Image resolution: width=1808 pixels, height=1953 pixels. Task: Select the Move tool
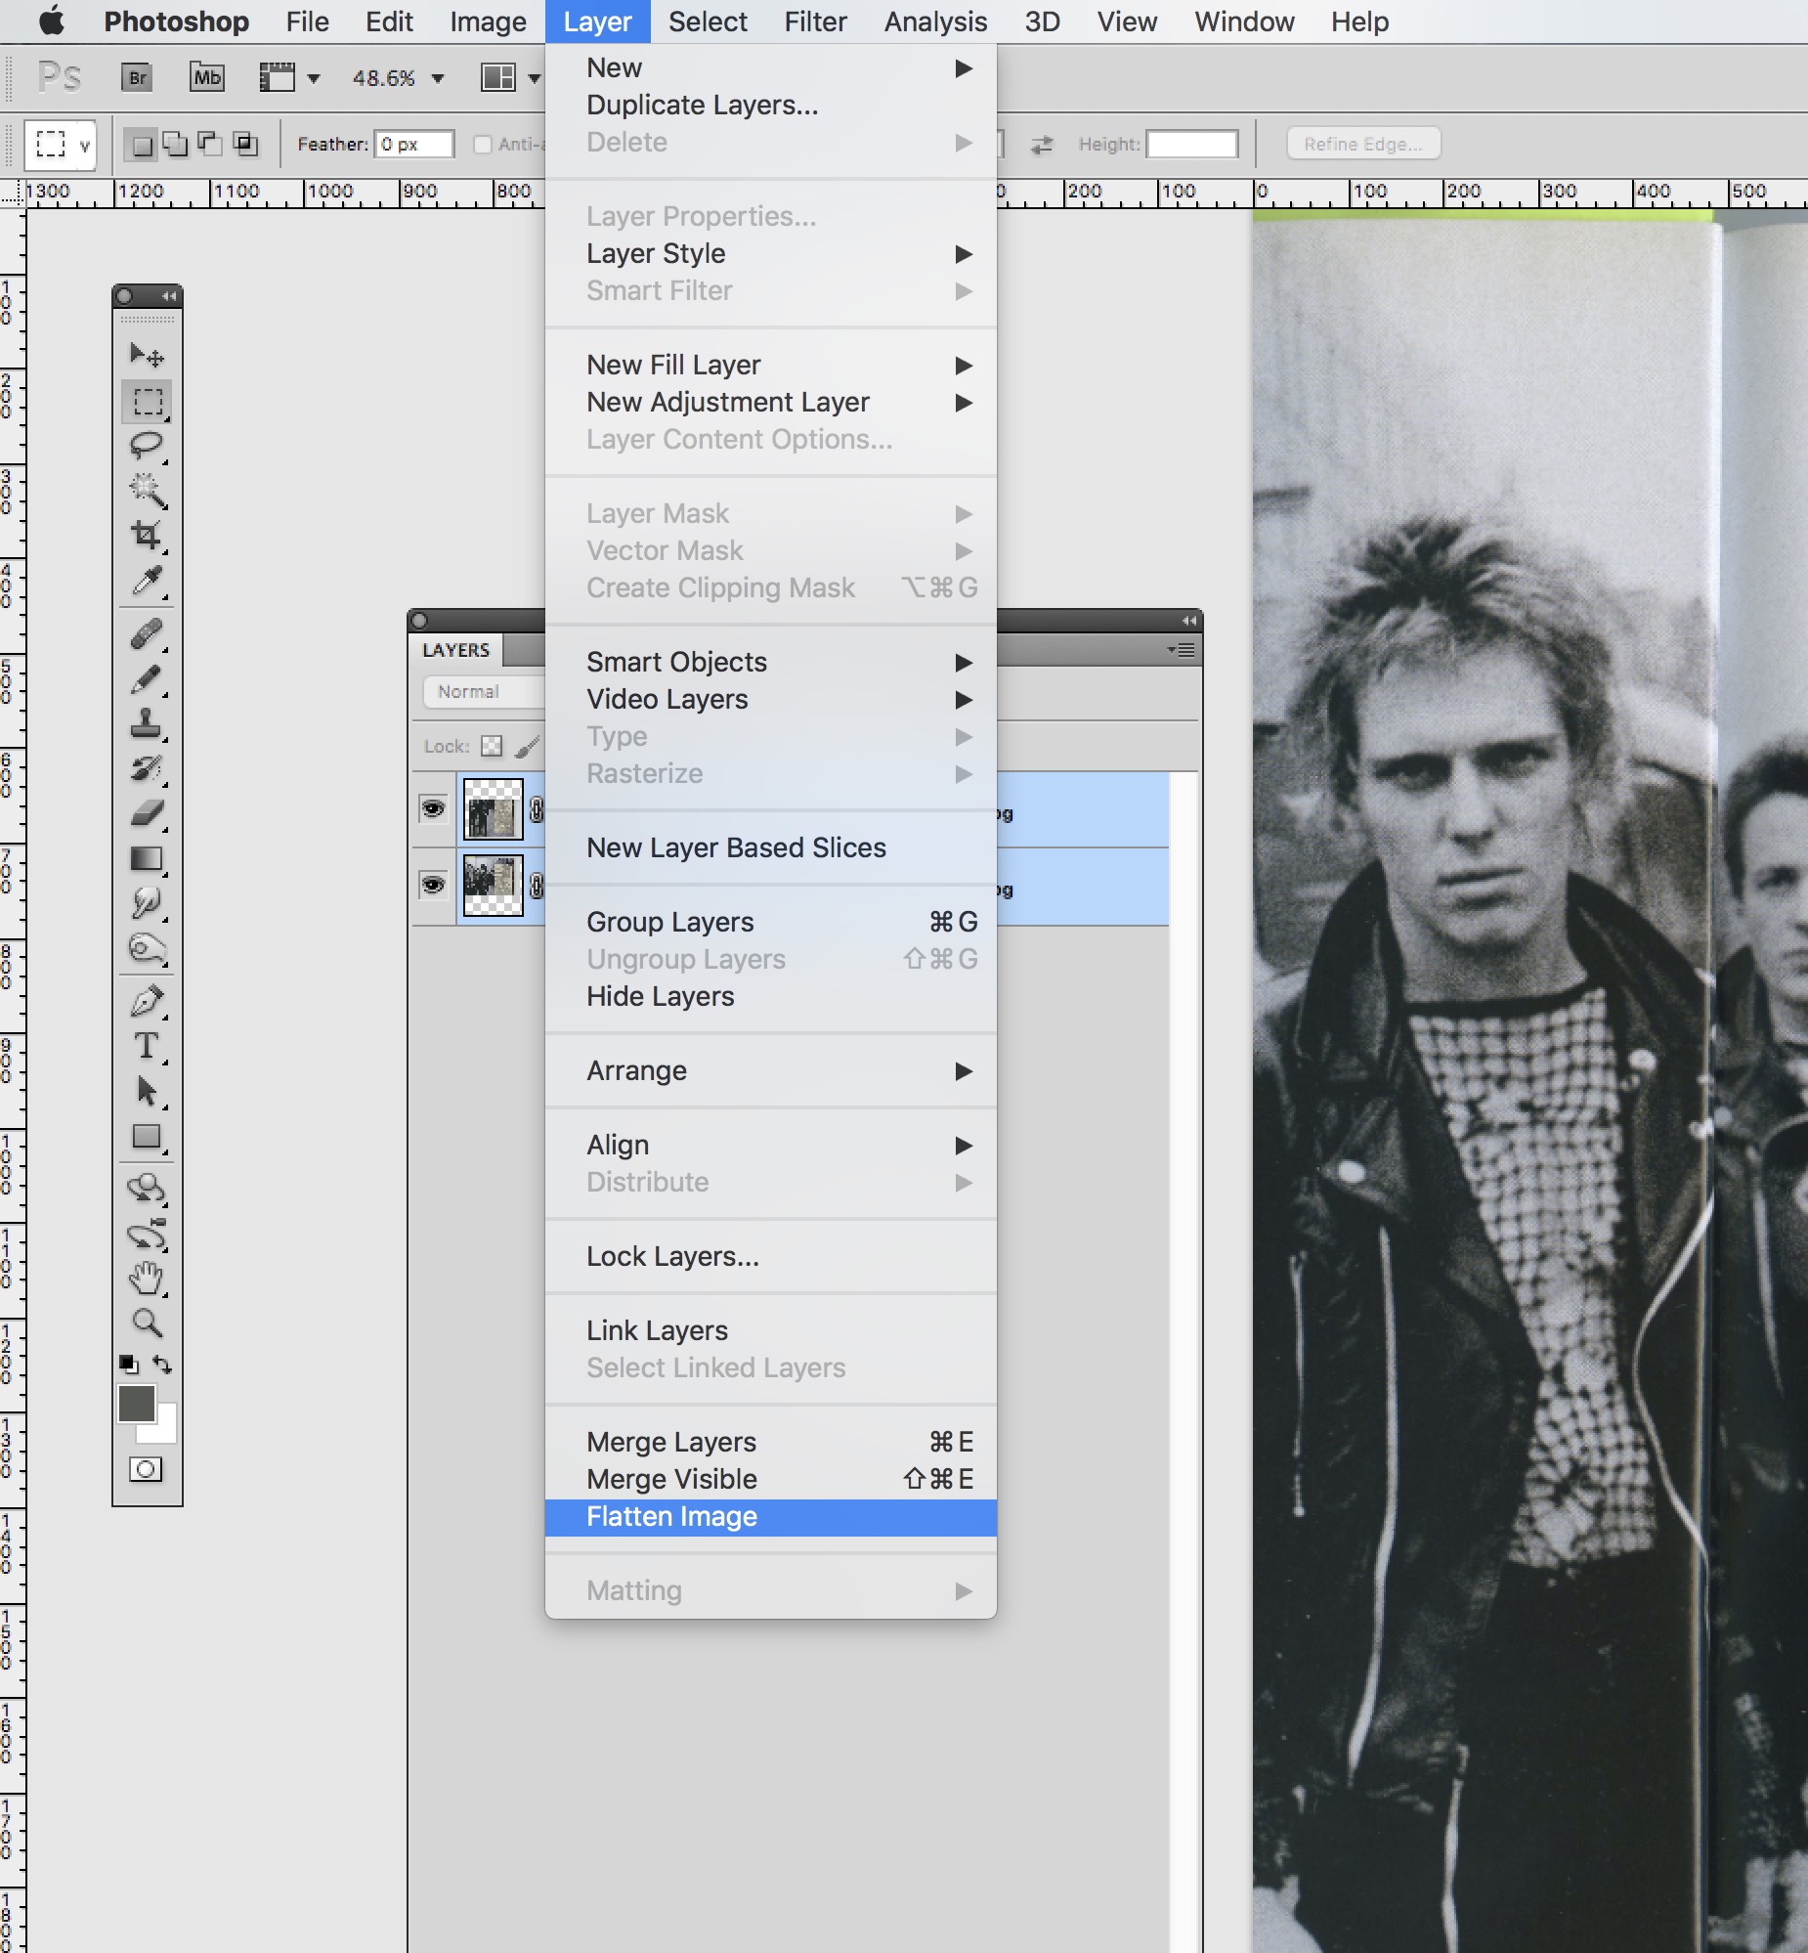[147, 354]
